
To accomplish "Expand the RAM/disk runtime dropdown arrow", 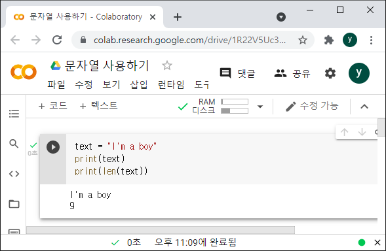I will tap(260, 107).
